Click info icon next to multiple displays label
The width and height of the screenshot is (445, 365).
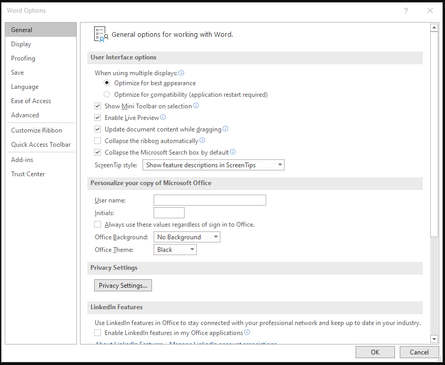click(181, 73)
